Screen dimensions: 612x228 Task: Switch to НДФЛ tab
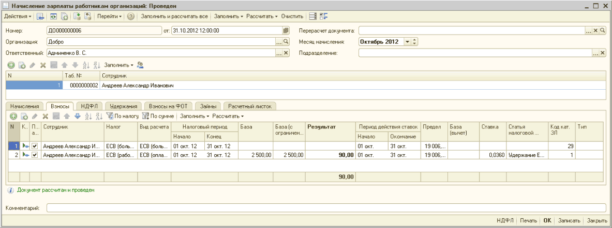[89, 106]
